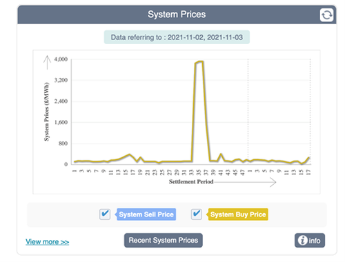Click the yellow System Buy Price legend label
The width and height of the screenshot is (345, 262).
(x=238, y=214)
